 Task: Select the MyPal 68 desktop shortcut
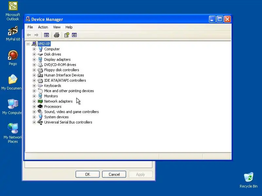(13, 33)
